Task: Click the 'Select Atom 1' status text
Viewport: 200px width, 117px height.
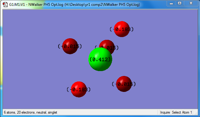Action: tap(182, 112)
